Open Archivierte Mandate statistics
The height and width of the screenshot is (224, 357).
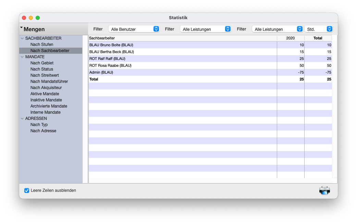tap(49, 106)
